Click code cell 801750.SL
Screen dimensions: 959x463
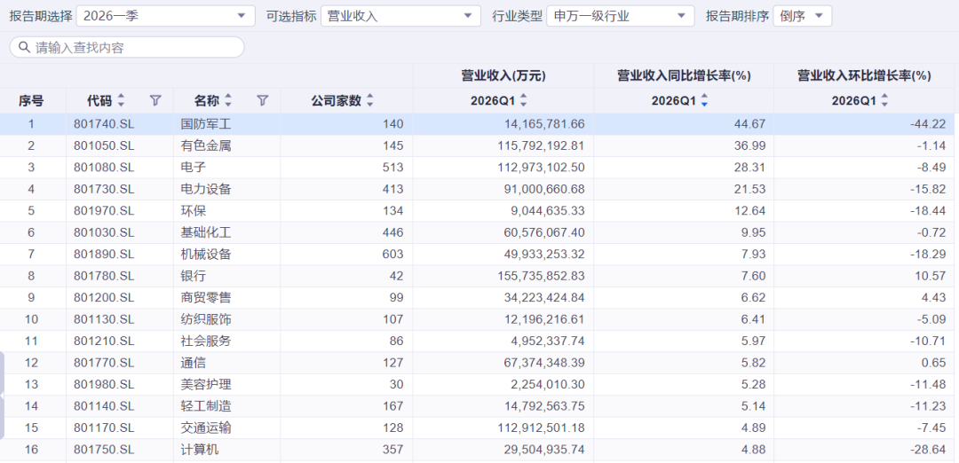point(103,451)
